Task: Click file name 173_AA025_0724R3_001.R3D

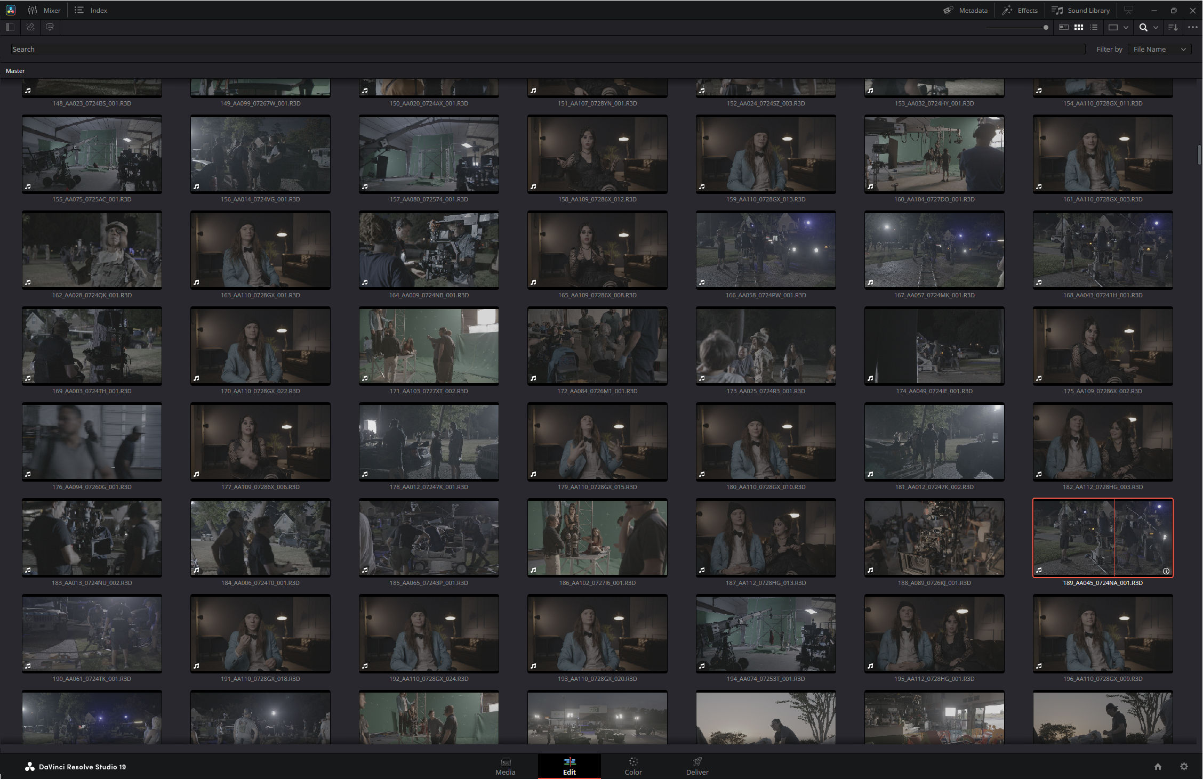Action: point(766,391)
